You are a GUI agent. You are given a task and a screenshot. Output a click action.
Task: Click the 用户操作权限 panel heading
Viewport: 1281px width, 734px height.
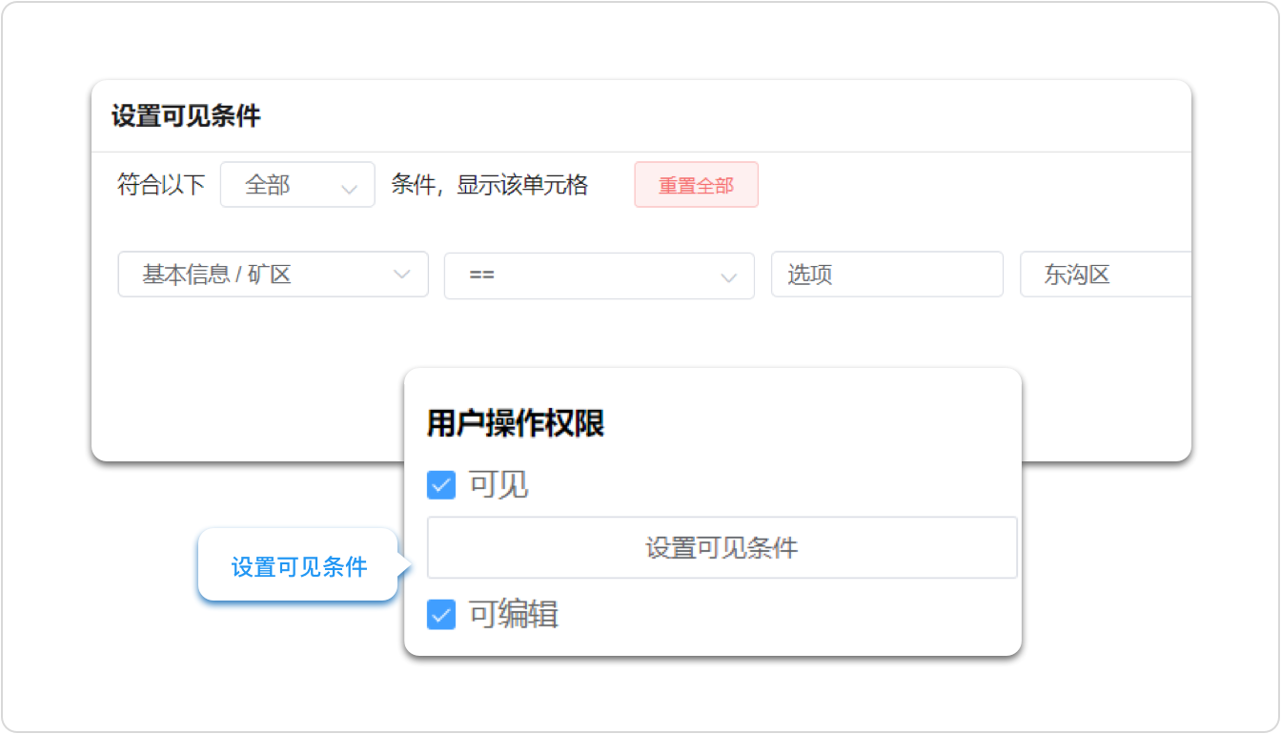pyautogui.click(x=516, y=423)
